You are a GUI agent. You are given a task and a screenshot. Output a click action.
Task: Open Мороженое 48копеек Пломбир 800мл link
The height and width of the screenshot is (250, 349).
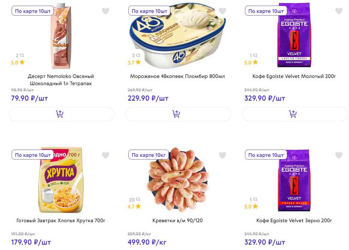coord(177,76)
